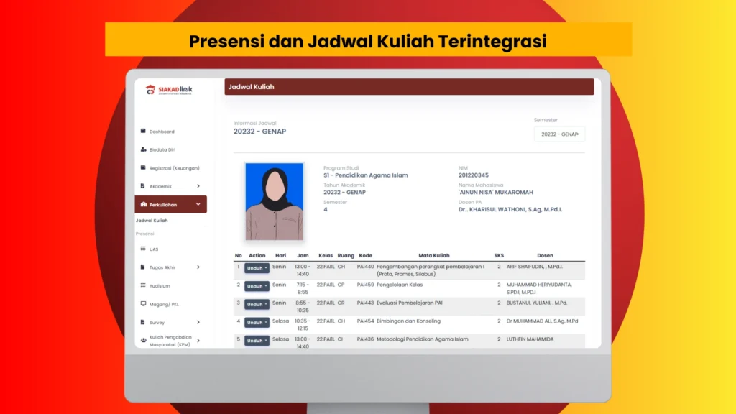
Task: Collapse the Perkuliahan menu chevron
Action: click(198, 204)
